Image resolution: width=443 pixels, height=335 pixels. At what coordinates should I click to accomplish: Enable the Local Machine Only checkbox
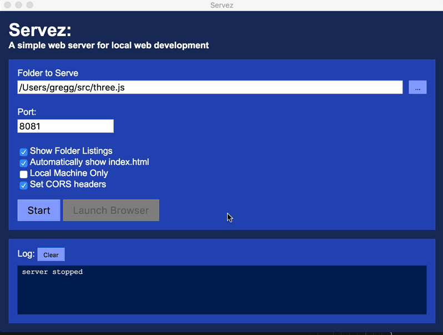tap(24, 174)
